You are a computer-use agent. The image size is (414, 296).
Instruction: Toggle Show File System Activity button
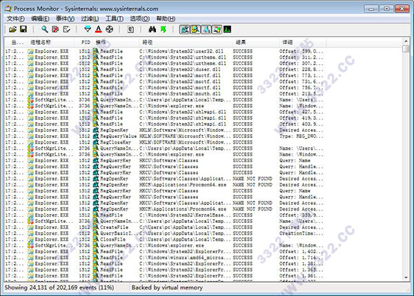pos(195,29)
